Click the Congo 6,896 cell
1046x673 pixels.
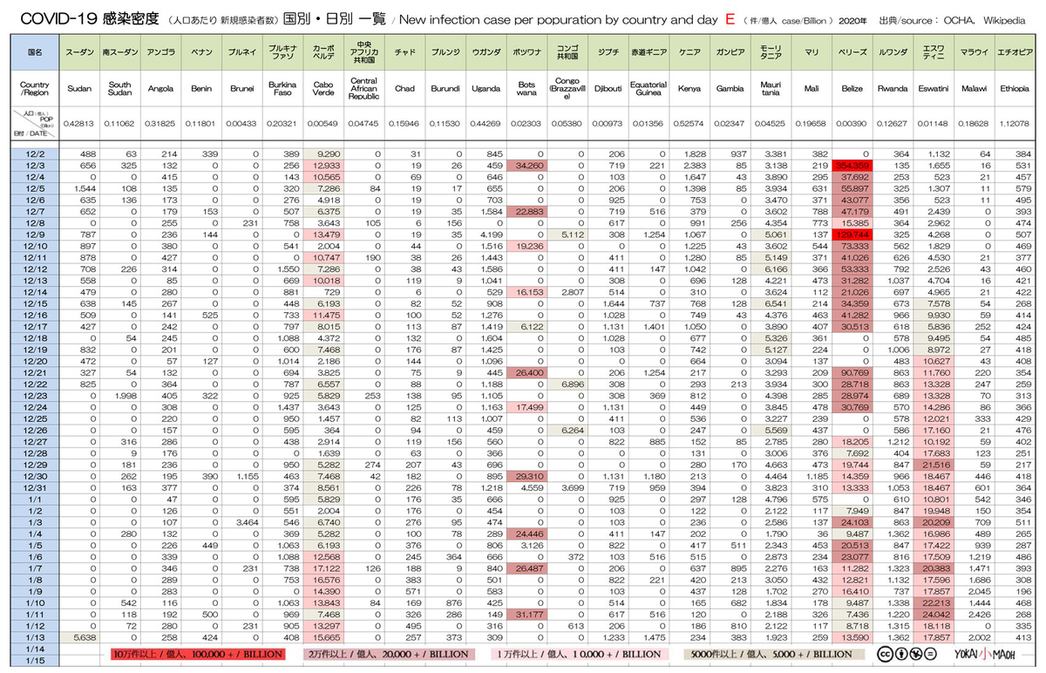tap(567, 384)
